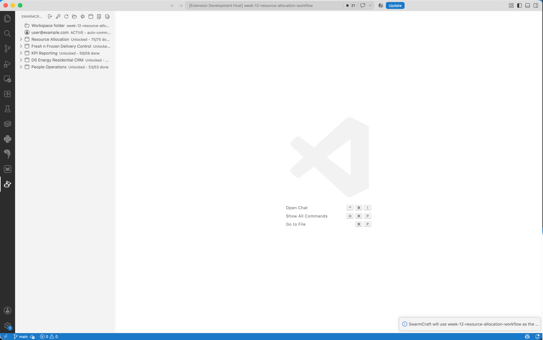Select the Workspace folder row
Screen dimensions: 543x340
coord(65,25)
